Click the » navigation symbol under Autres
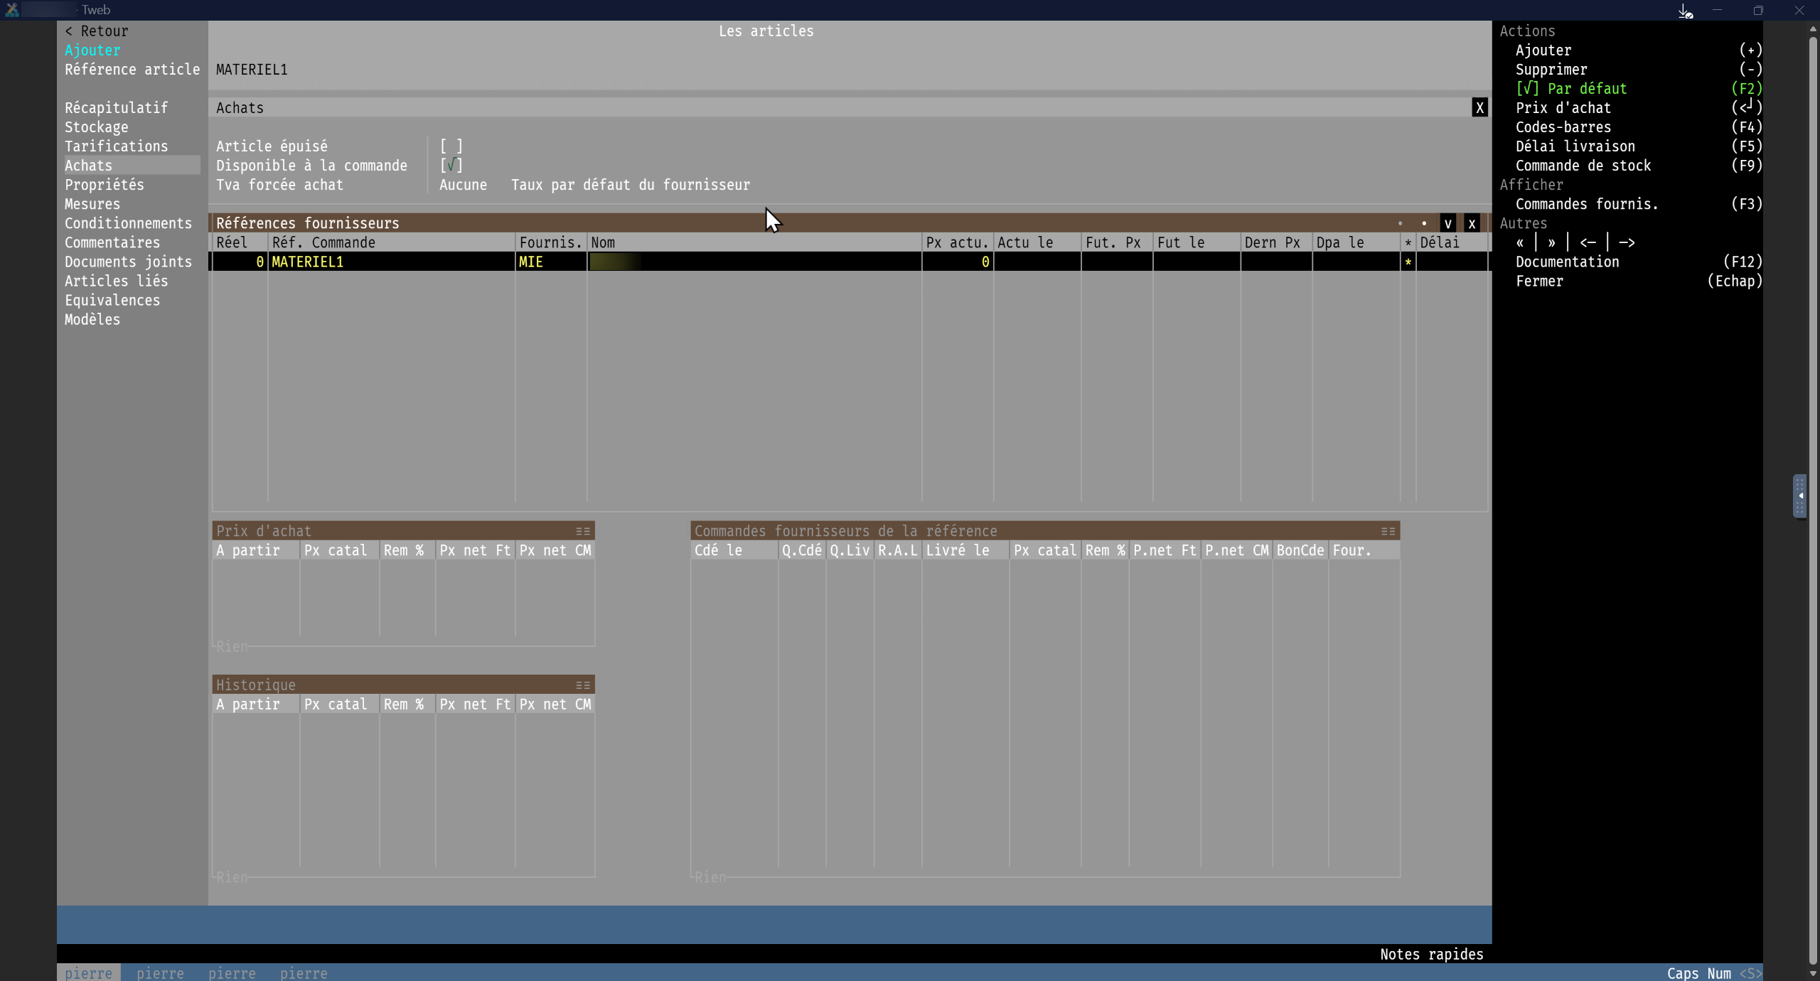This screenshot has height=981, width=1820. point(1551,242)
